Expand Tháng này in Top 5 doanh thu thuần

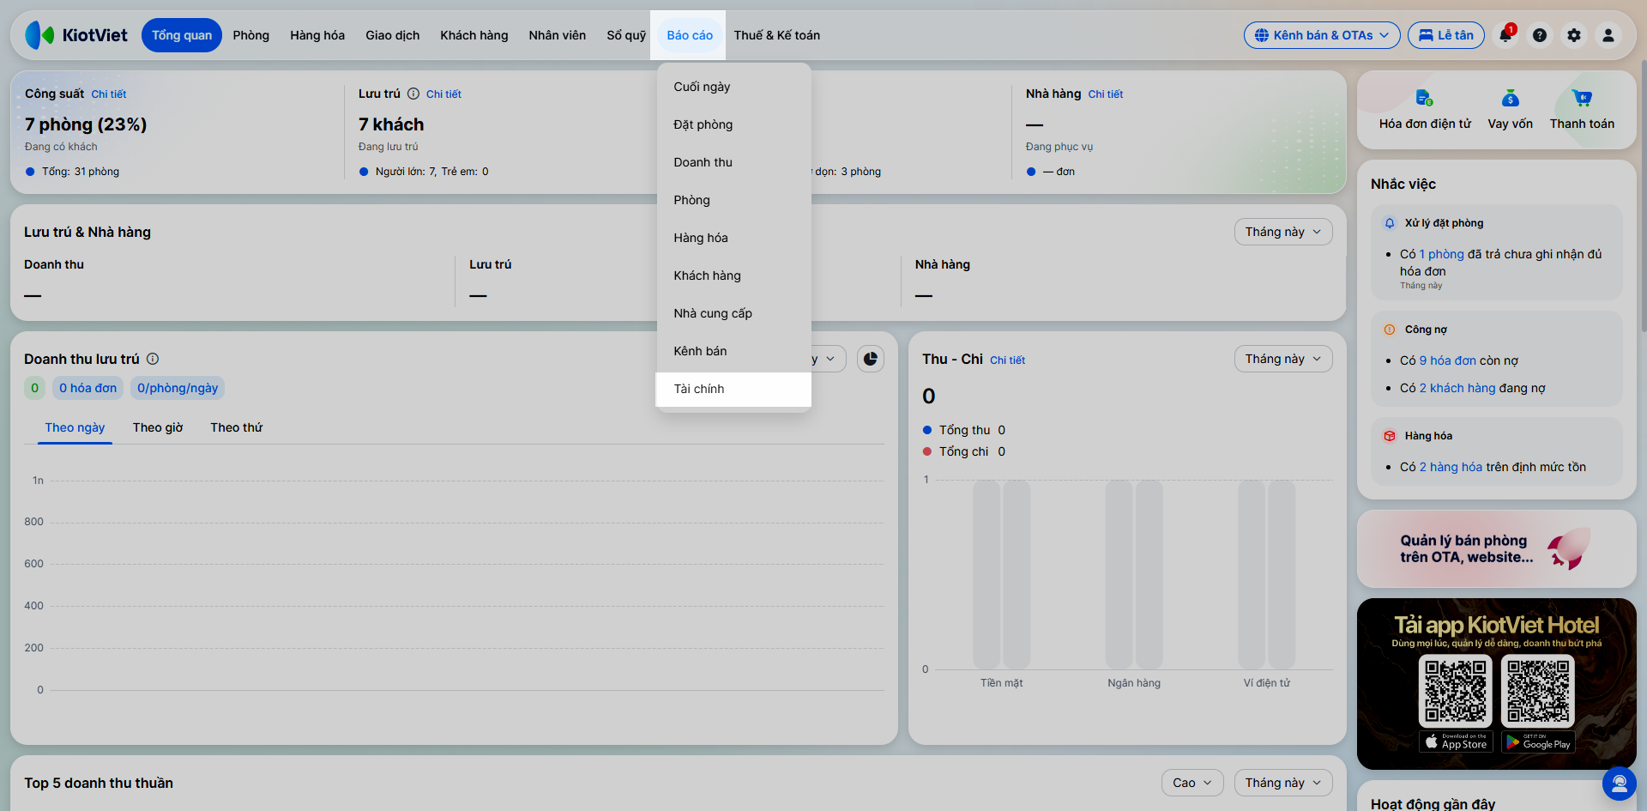pyautogui.click(x=1283, y=783)
